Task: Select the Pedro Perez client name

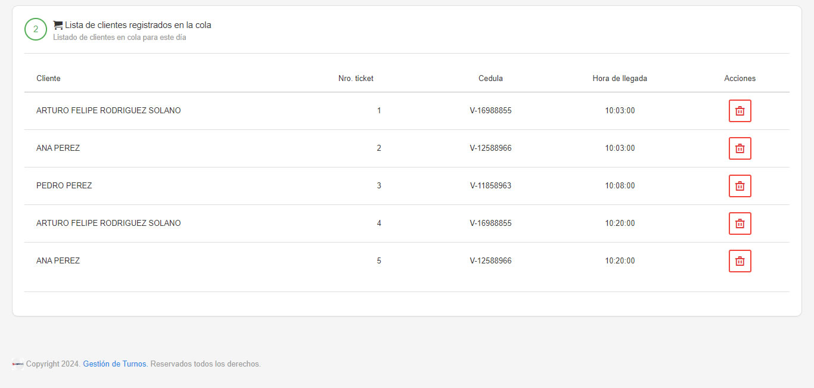Action: click(64, 186)
